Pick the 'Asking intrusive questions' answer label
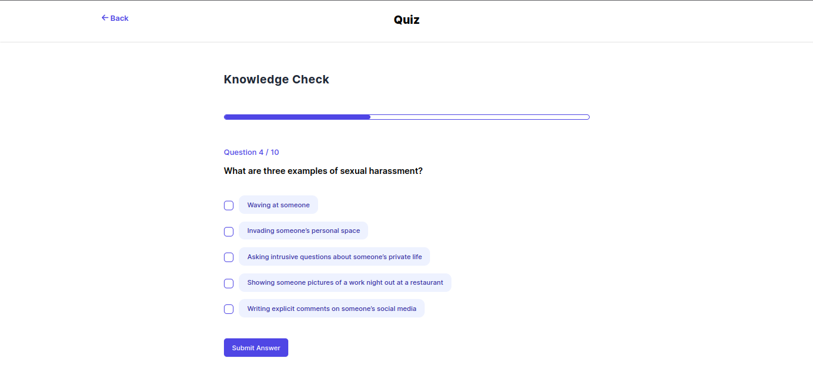The width and height of the screenshot is (813, 386). click(x=334, y=257)
